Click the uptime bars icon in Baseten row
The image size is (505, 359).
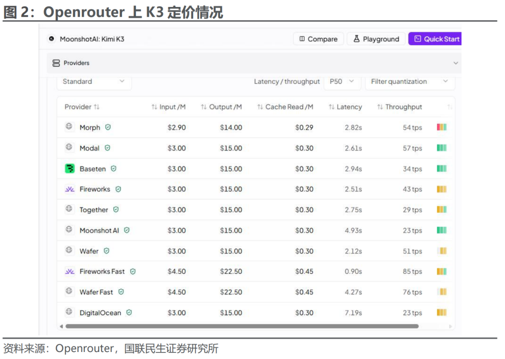[441, 168]
